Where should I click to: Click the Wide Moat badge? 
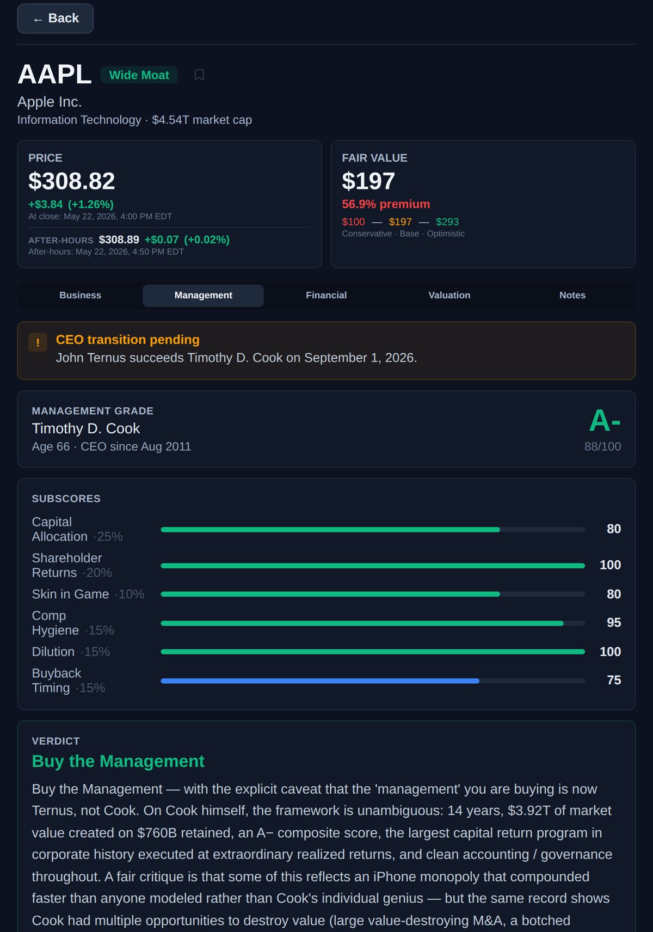139,75
